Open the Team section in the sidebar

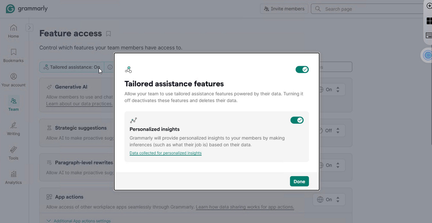(13, 105)
